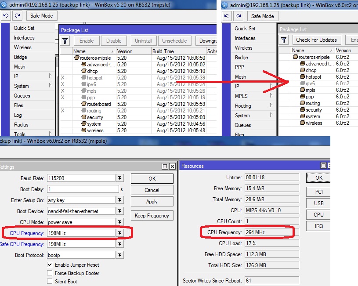Sort by Name column in v5.20 list
The height and width of the screenshot is (286, 358).
(x=94, y=51)
